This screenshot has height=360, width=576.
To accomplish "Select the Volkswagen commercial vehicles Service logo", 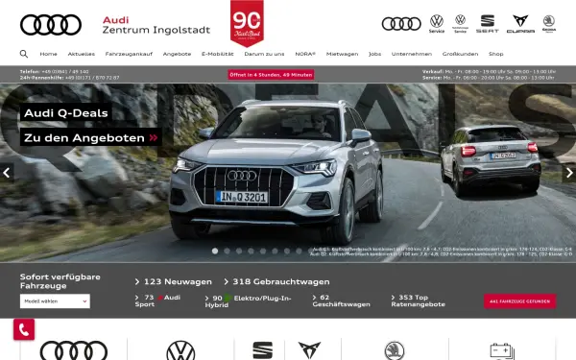I will (x=460, y=24).
